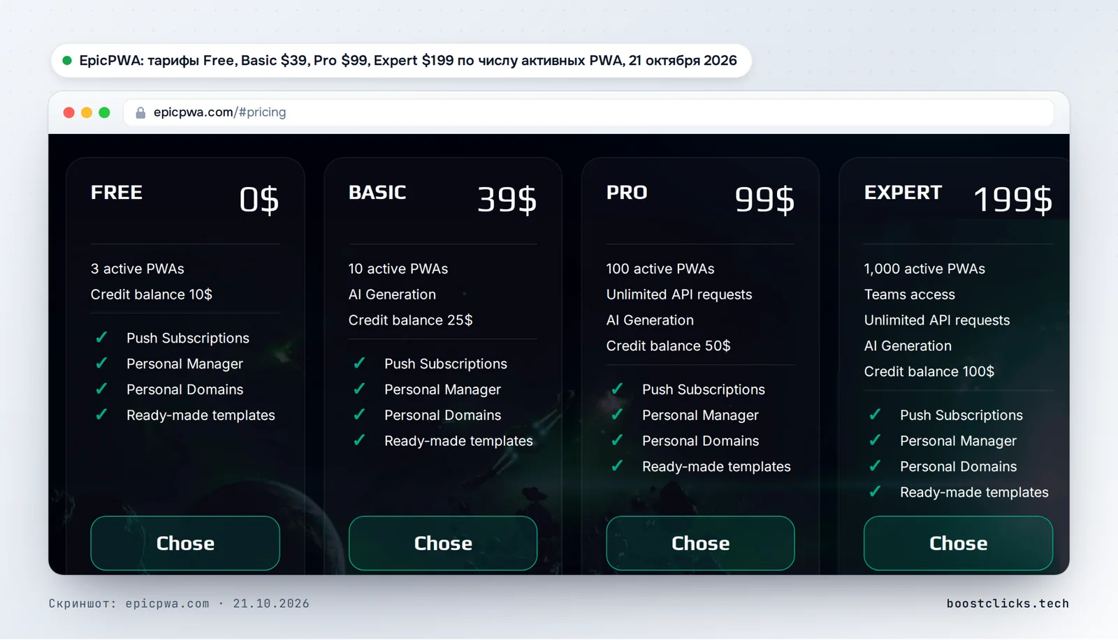Click Ready-made templates checkmark in EXPERT plan
1118x640 pixels.
(876, 493)
